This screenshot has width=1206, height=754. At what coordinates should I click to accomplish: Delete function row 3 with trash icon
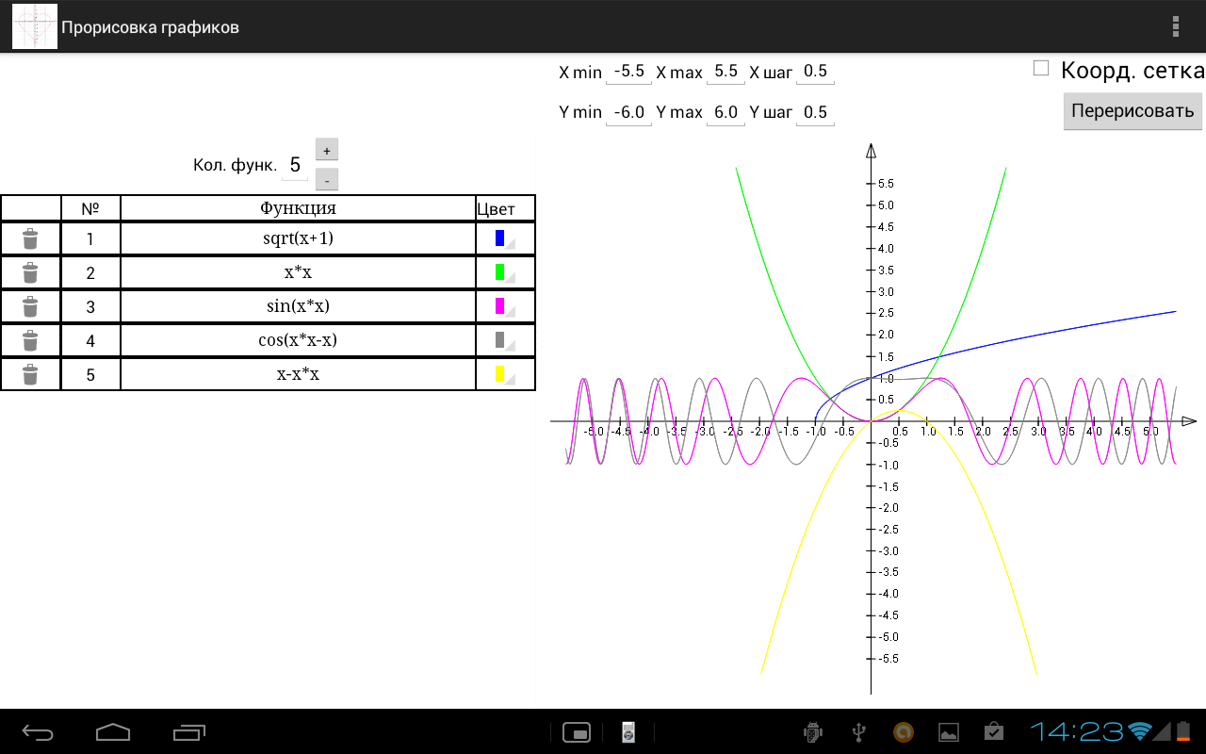[30, 307]
